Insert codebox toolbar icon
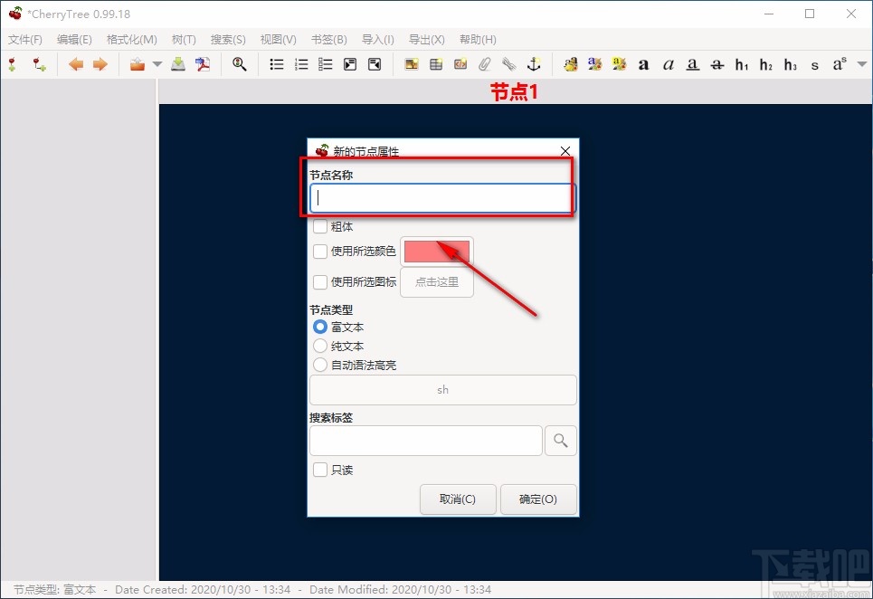The height and width of the screenshot is (599, 873). coord(350,64)
